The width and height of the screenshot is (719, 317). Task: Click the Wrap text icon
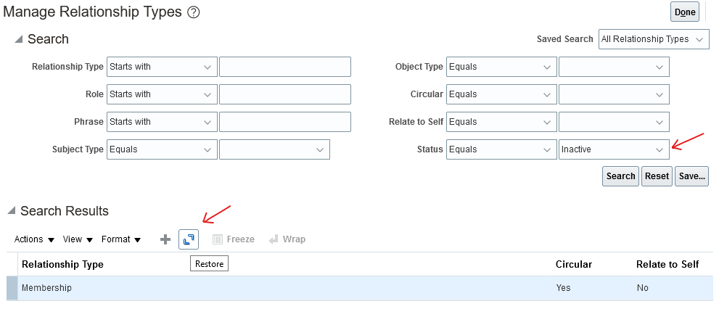[287, 239]
